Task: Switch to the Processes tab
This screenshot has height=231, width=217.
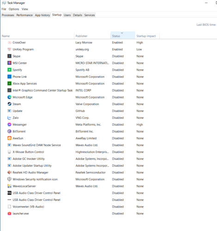Action: (x=8, y=15)
